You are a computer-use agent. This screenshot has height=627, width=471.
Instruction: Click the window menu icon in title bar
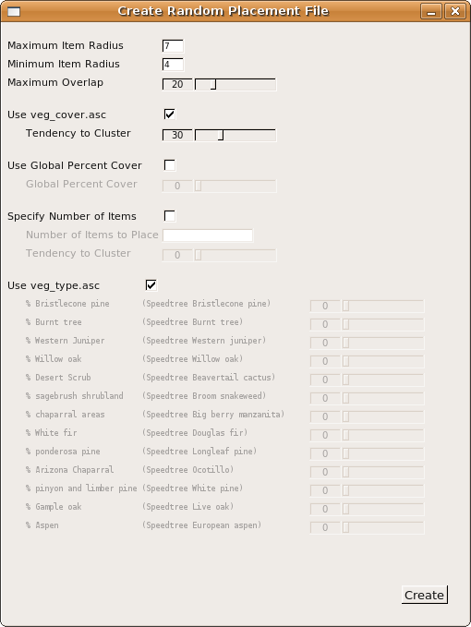coord(14,11)
